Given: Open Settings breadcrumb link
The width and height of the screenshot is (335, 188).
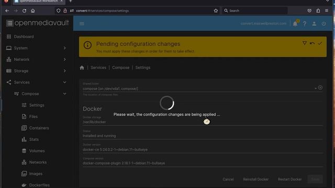Looking at the screenshot, I should point(143,67).
